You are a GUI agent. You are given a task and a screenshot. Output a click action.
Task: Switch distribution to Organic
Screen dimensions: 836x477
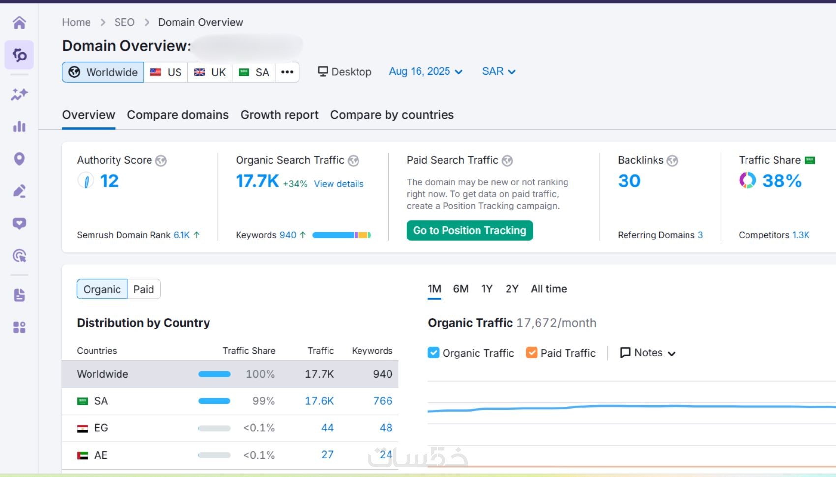click(x=102, y=289)
